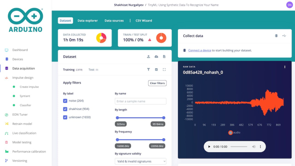Screen dimensions: 295x166
Task: Open the CSV Wizard tab
Action: coord(144,20)
